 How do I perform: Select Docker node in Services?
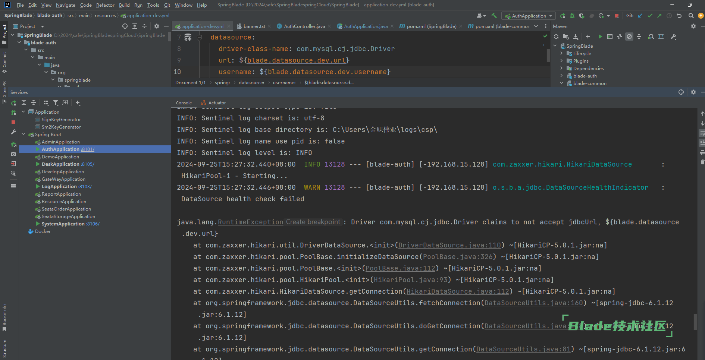click(x=40, y=231)
